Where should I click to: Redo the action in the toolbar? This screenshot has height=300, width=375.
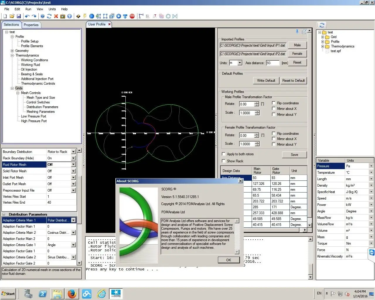(34, 16)
